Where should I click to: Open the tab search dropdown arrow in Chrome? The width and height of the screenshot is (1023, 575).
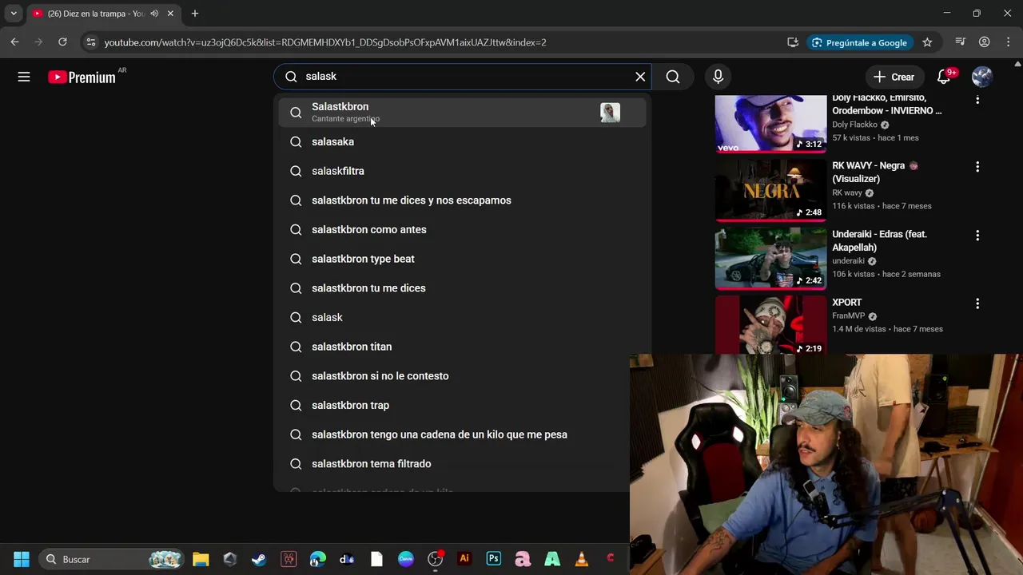(14, 14)
